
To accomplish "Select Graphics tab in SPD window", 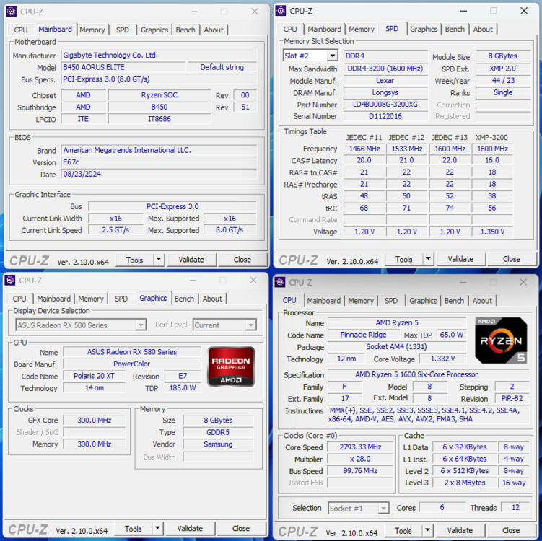I will pyautogui.click(x=424, y=29).
